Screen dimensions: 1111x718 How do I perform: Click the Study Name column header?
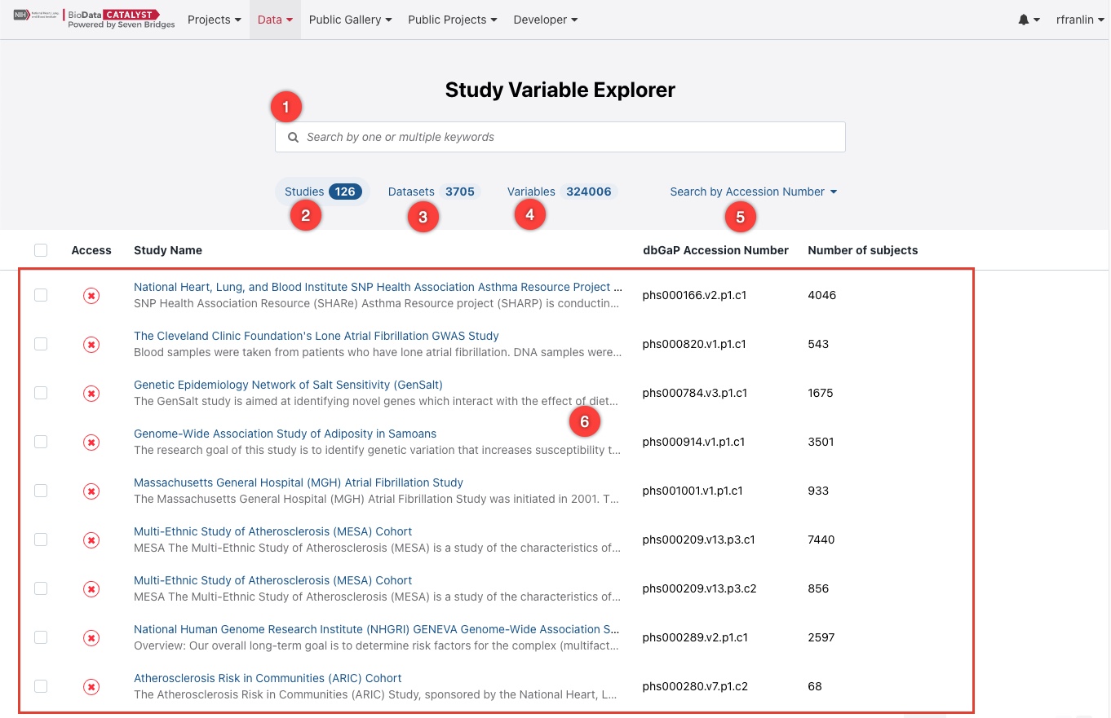point(168,250)
